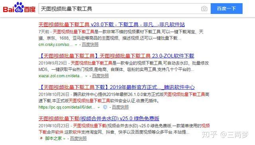Expand dropdown arrow next to pc.qq.com
The image size is (255, 145).
click(98, 107)
